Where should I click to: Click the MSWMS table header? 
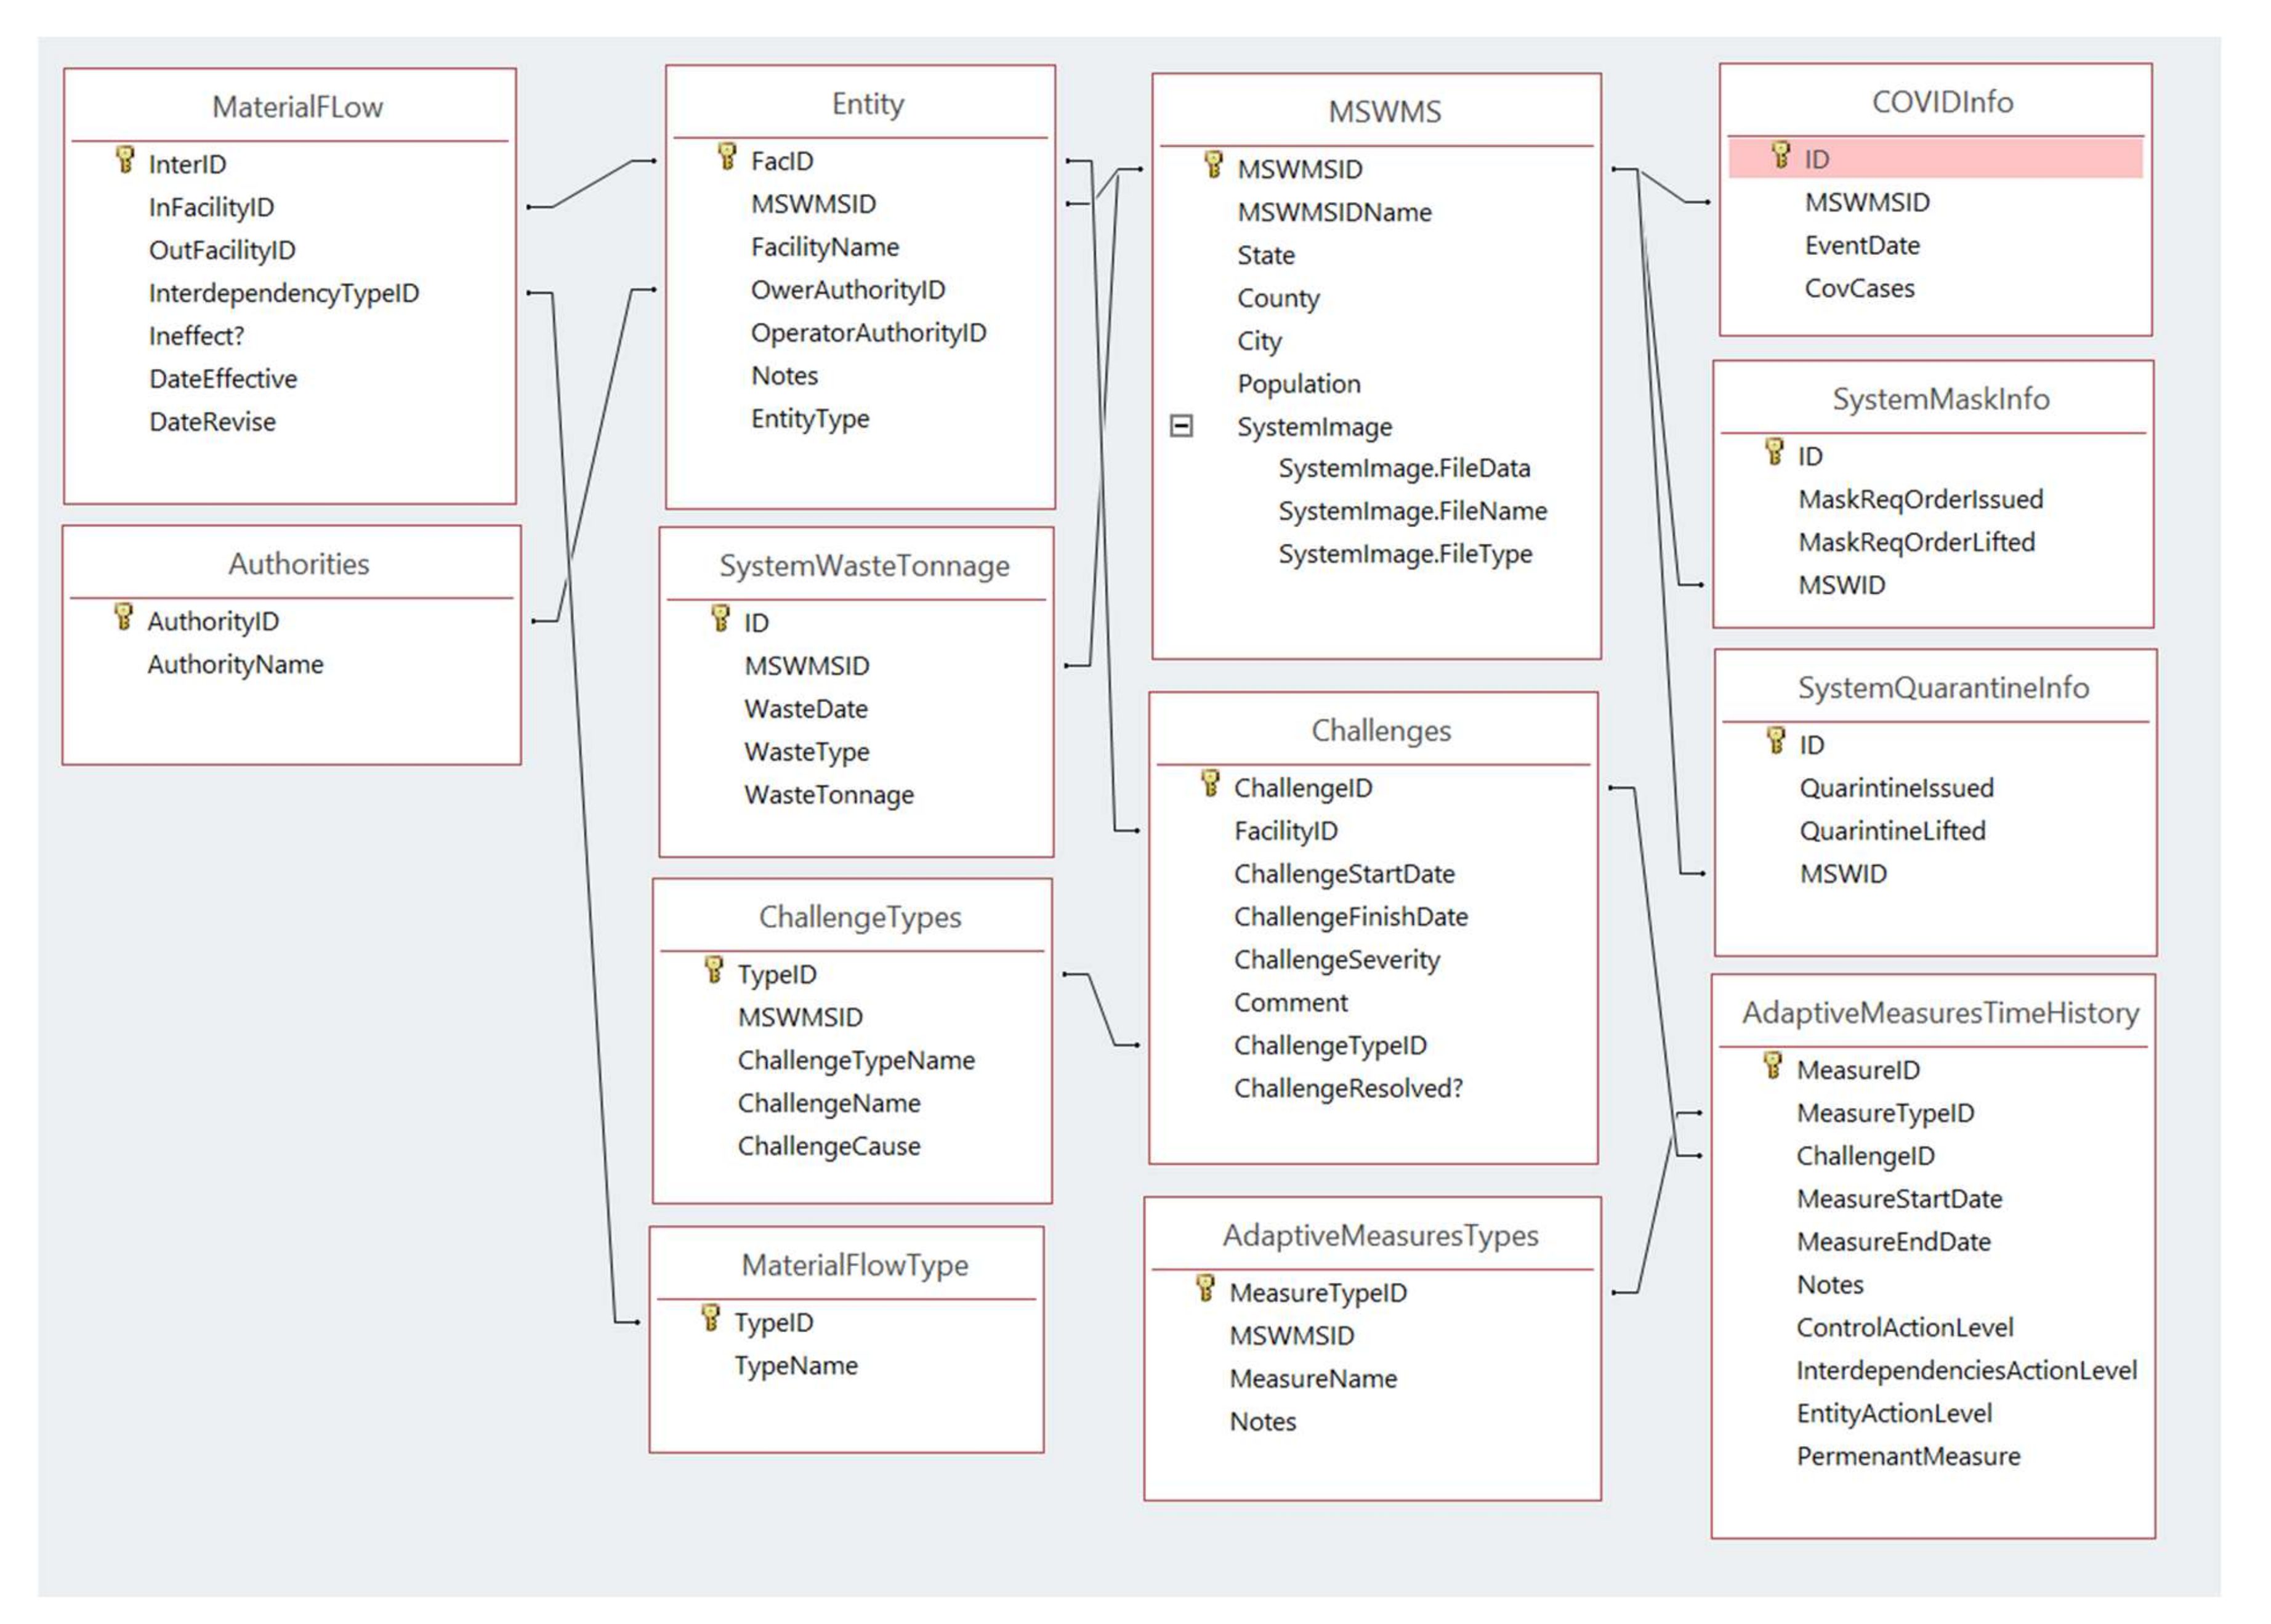[1383, 112]
